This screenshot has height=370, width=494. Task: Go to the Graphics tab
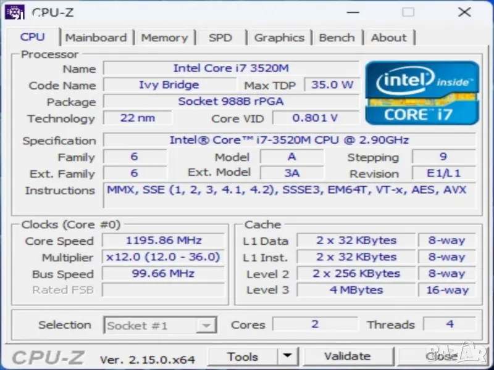279,38
